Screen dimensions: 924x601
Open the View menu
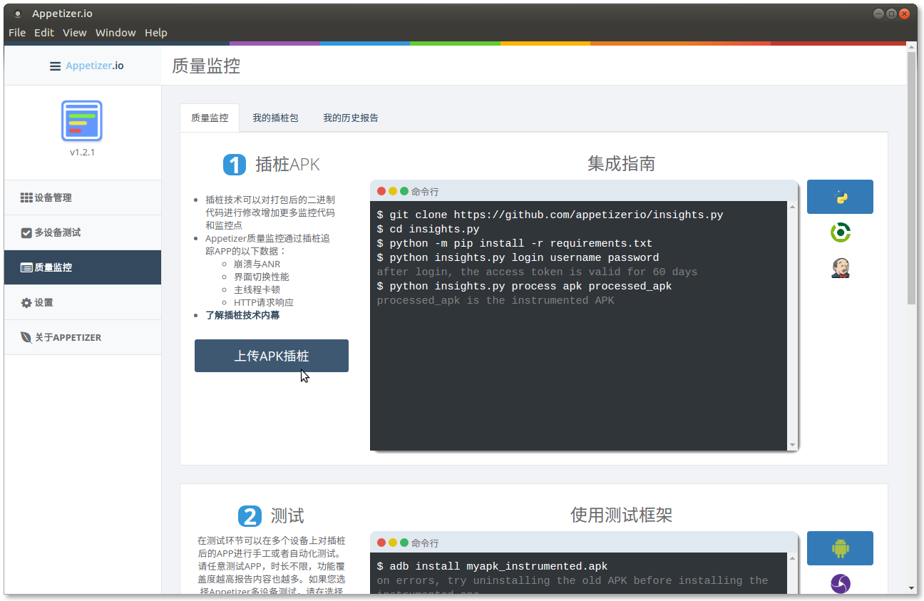[x=74, y=32]
